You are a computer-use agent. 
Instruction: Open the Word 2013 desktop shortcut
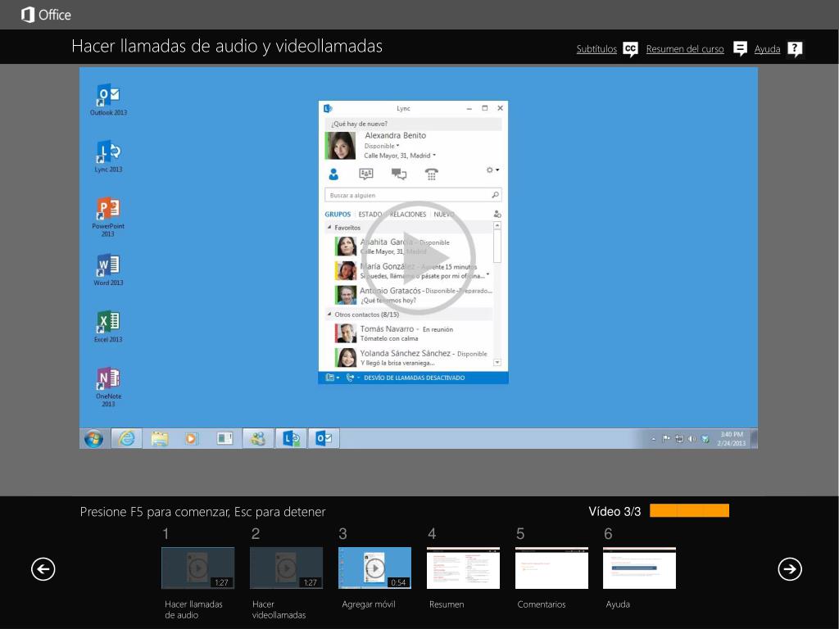[x=109, y=269]
